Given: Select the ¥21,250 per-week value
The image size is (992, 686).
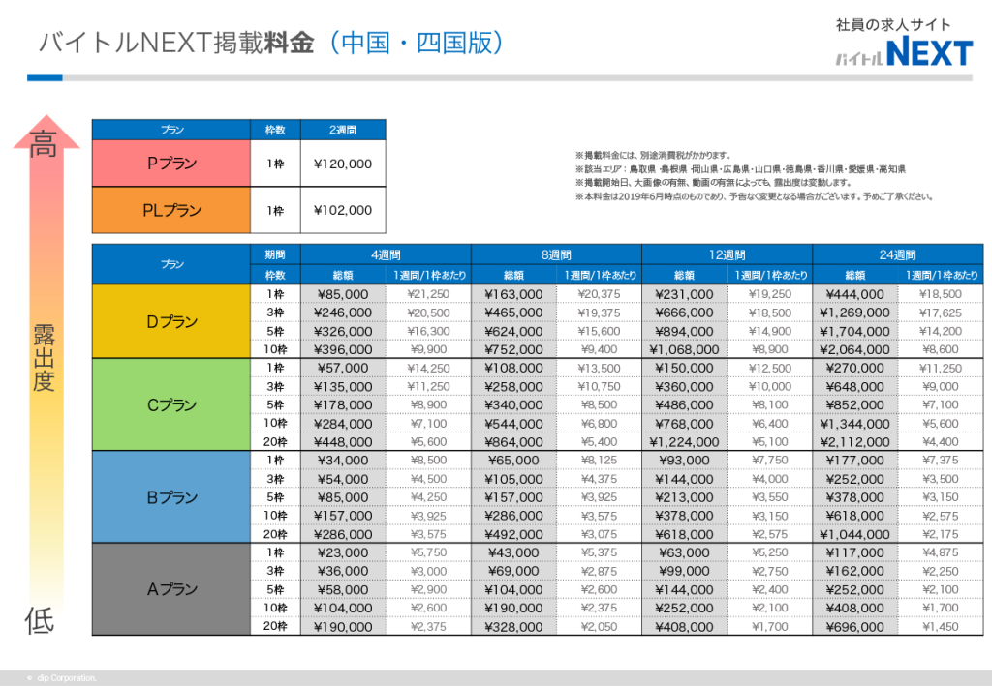Looking at the screenshot, I should [x=428, y=294].
